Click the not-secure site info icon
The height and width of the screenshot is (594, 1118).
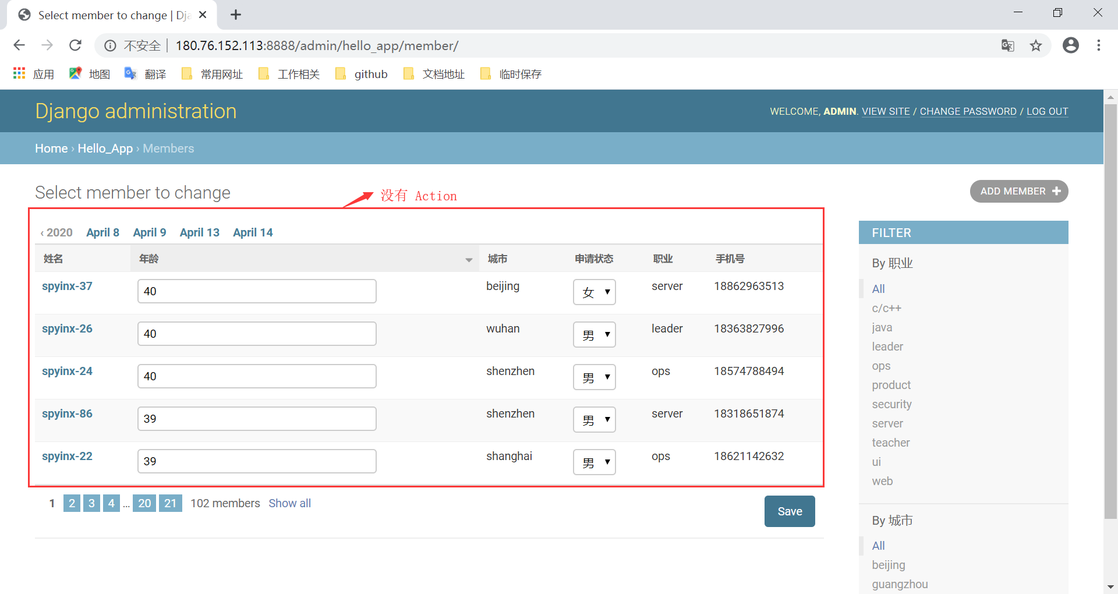[x=110, y=46]
